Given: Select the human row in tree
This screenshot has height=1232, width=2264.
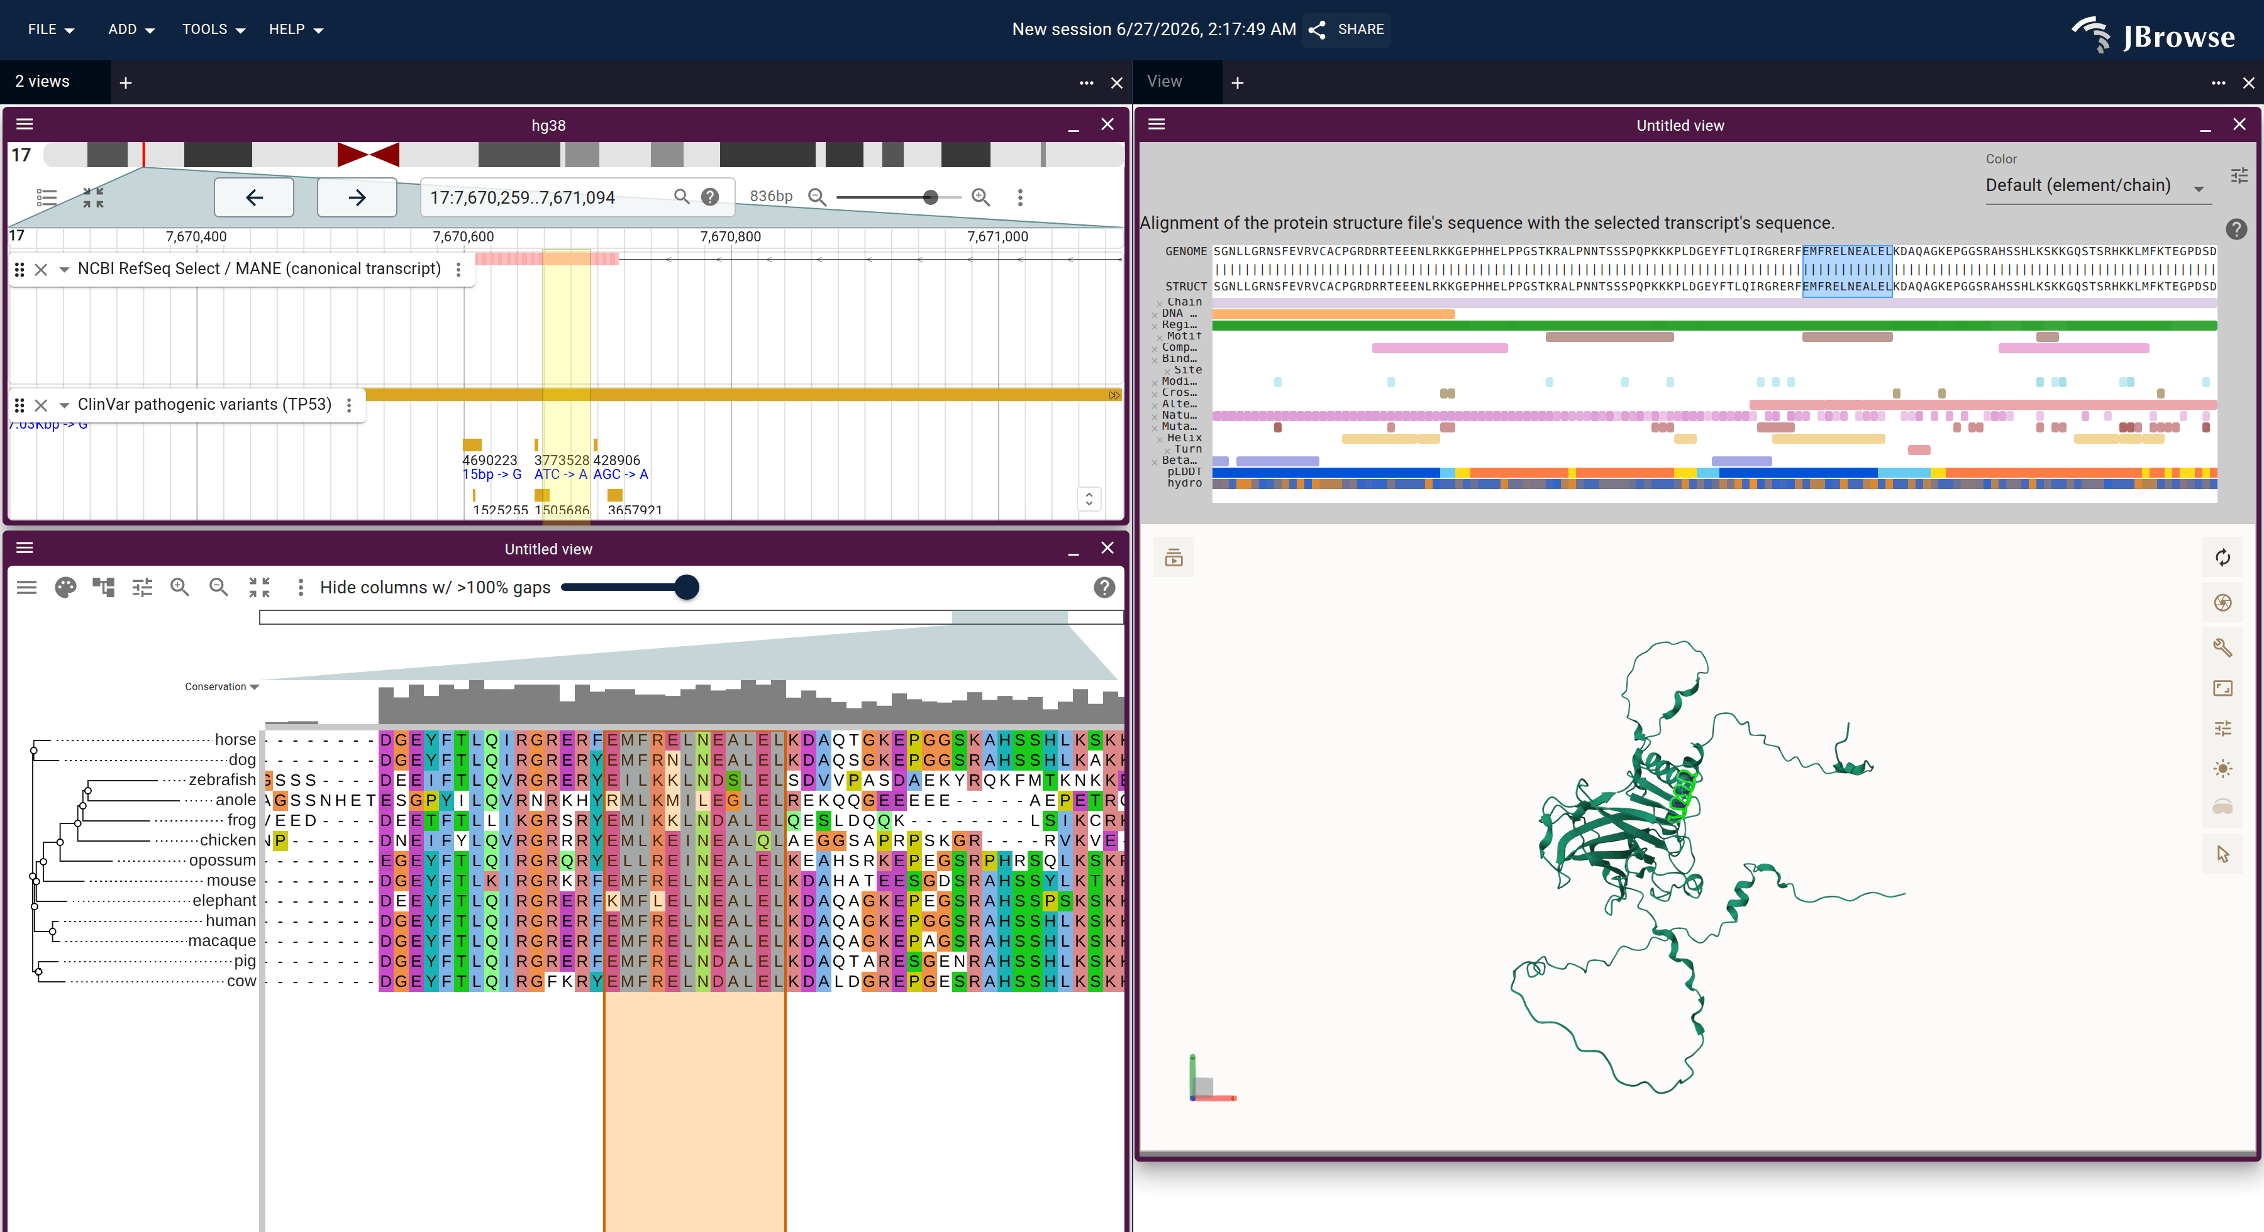Looking at the screenshot, I should (x=230, y=920).
